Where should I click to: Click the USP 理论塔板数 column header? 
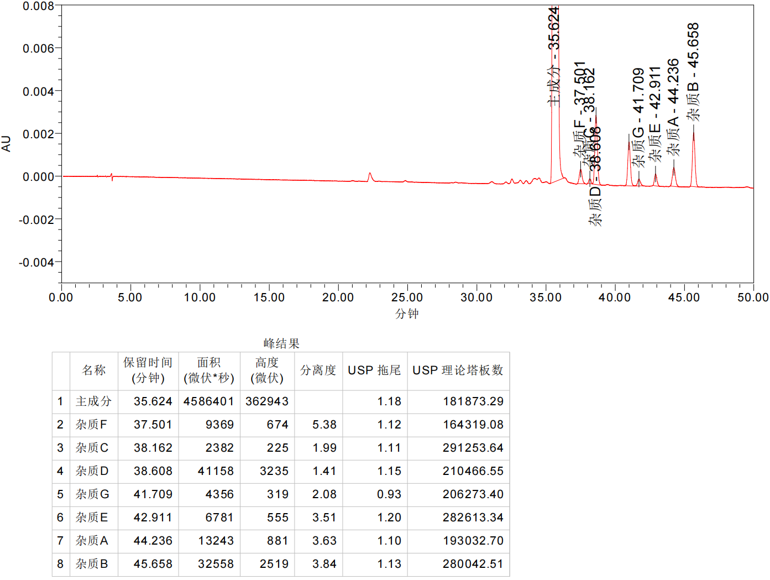(x=458, y=370)
